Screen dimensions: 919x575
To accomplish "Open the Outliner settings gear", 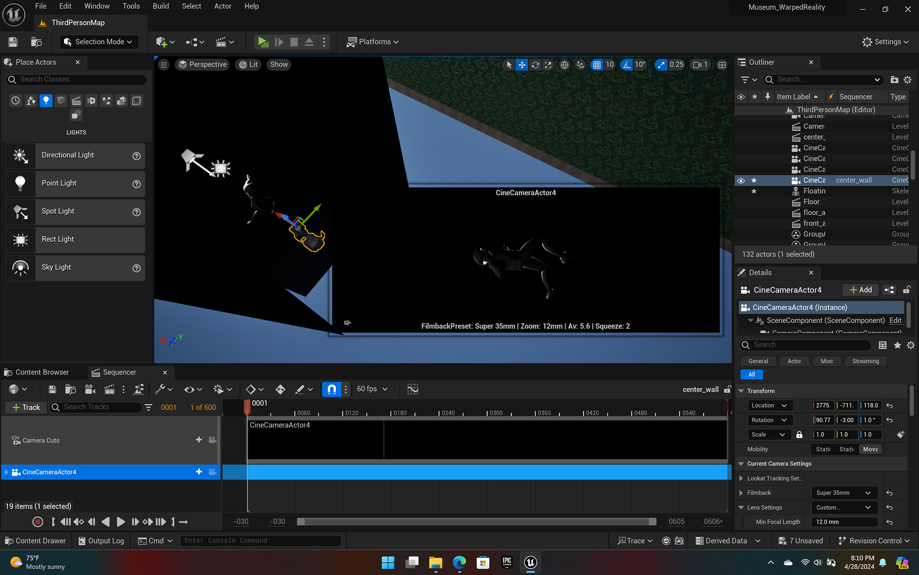I will 908,79.
